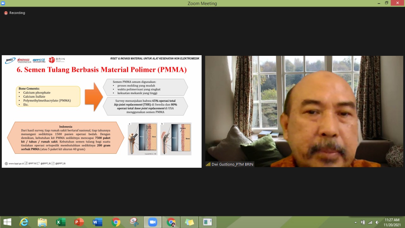Screen dimensions: 405x228
Task: Switch to Chrome profile window in taskbar
Action: [x=171, y=222]
